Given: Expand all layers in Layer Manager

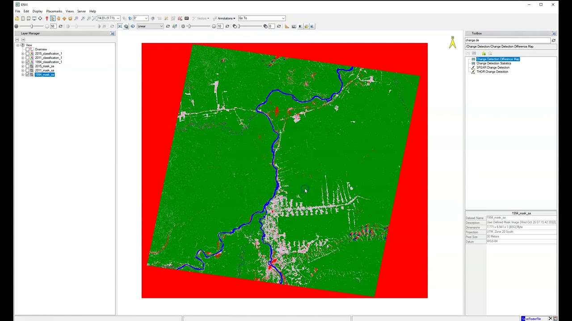Looking at the screenshot, I should click(x=23, y=40).
